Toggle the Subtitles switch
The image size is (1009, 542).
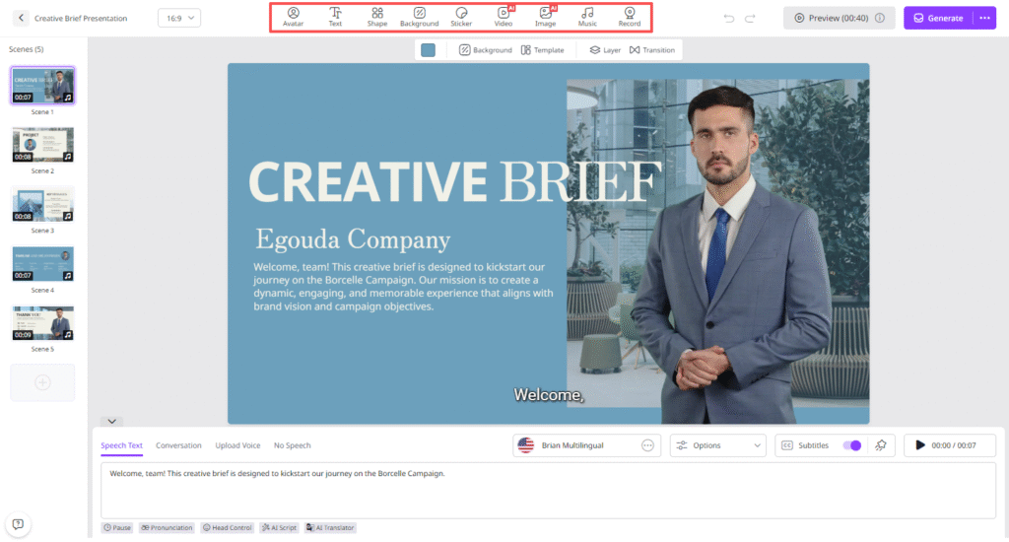coord(852,445)
